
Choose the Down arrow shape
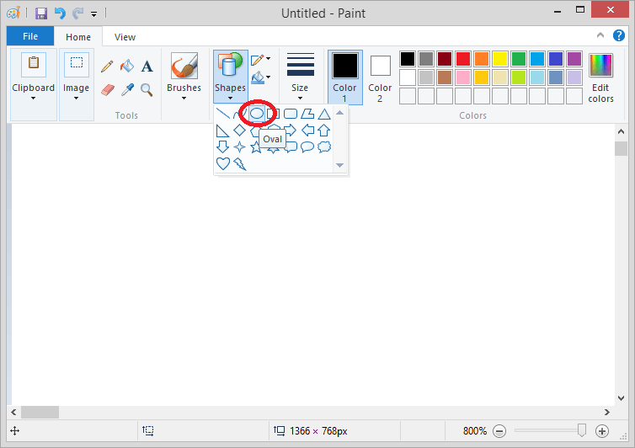pos(222,147)
